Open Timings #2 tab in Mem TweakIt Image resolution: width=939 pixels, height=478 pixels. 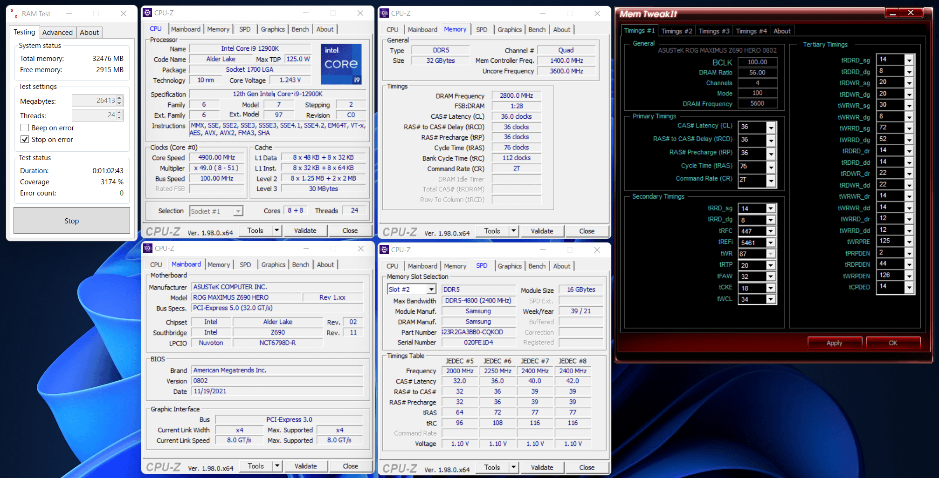pos(677,31)
